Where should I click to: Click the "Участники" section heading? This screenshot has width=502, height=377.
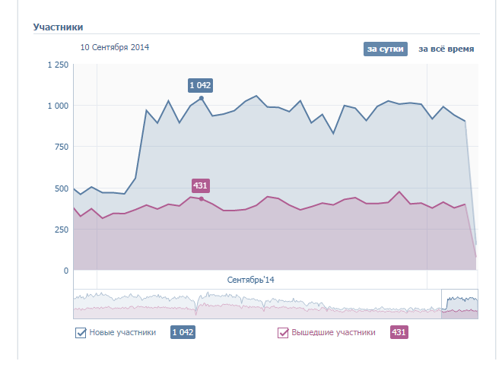click(58, 27)
